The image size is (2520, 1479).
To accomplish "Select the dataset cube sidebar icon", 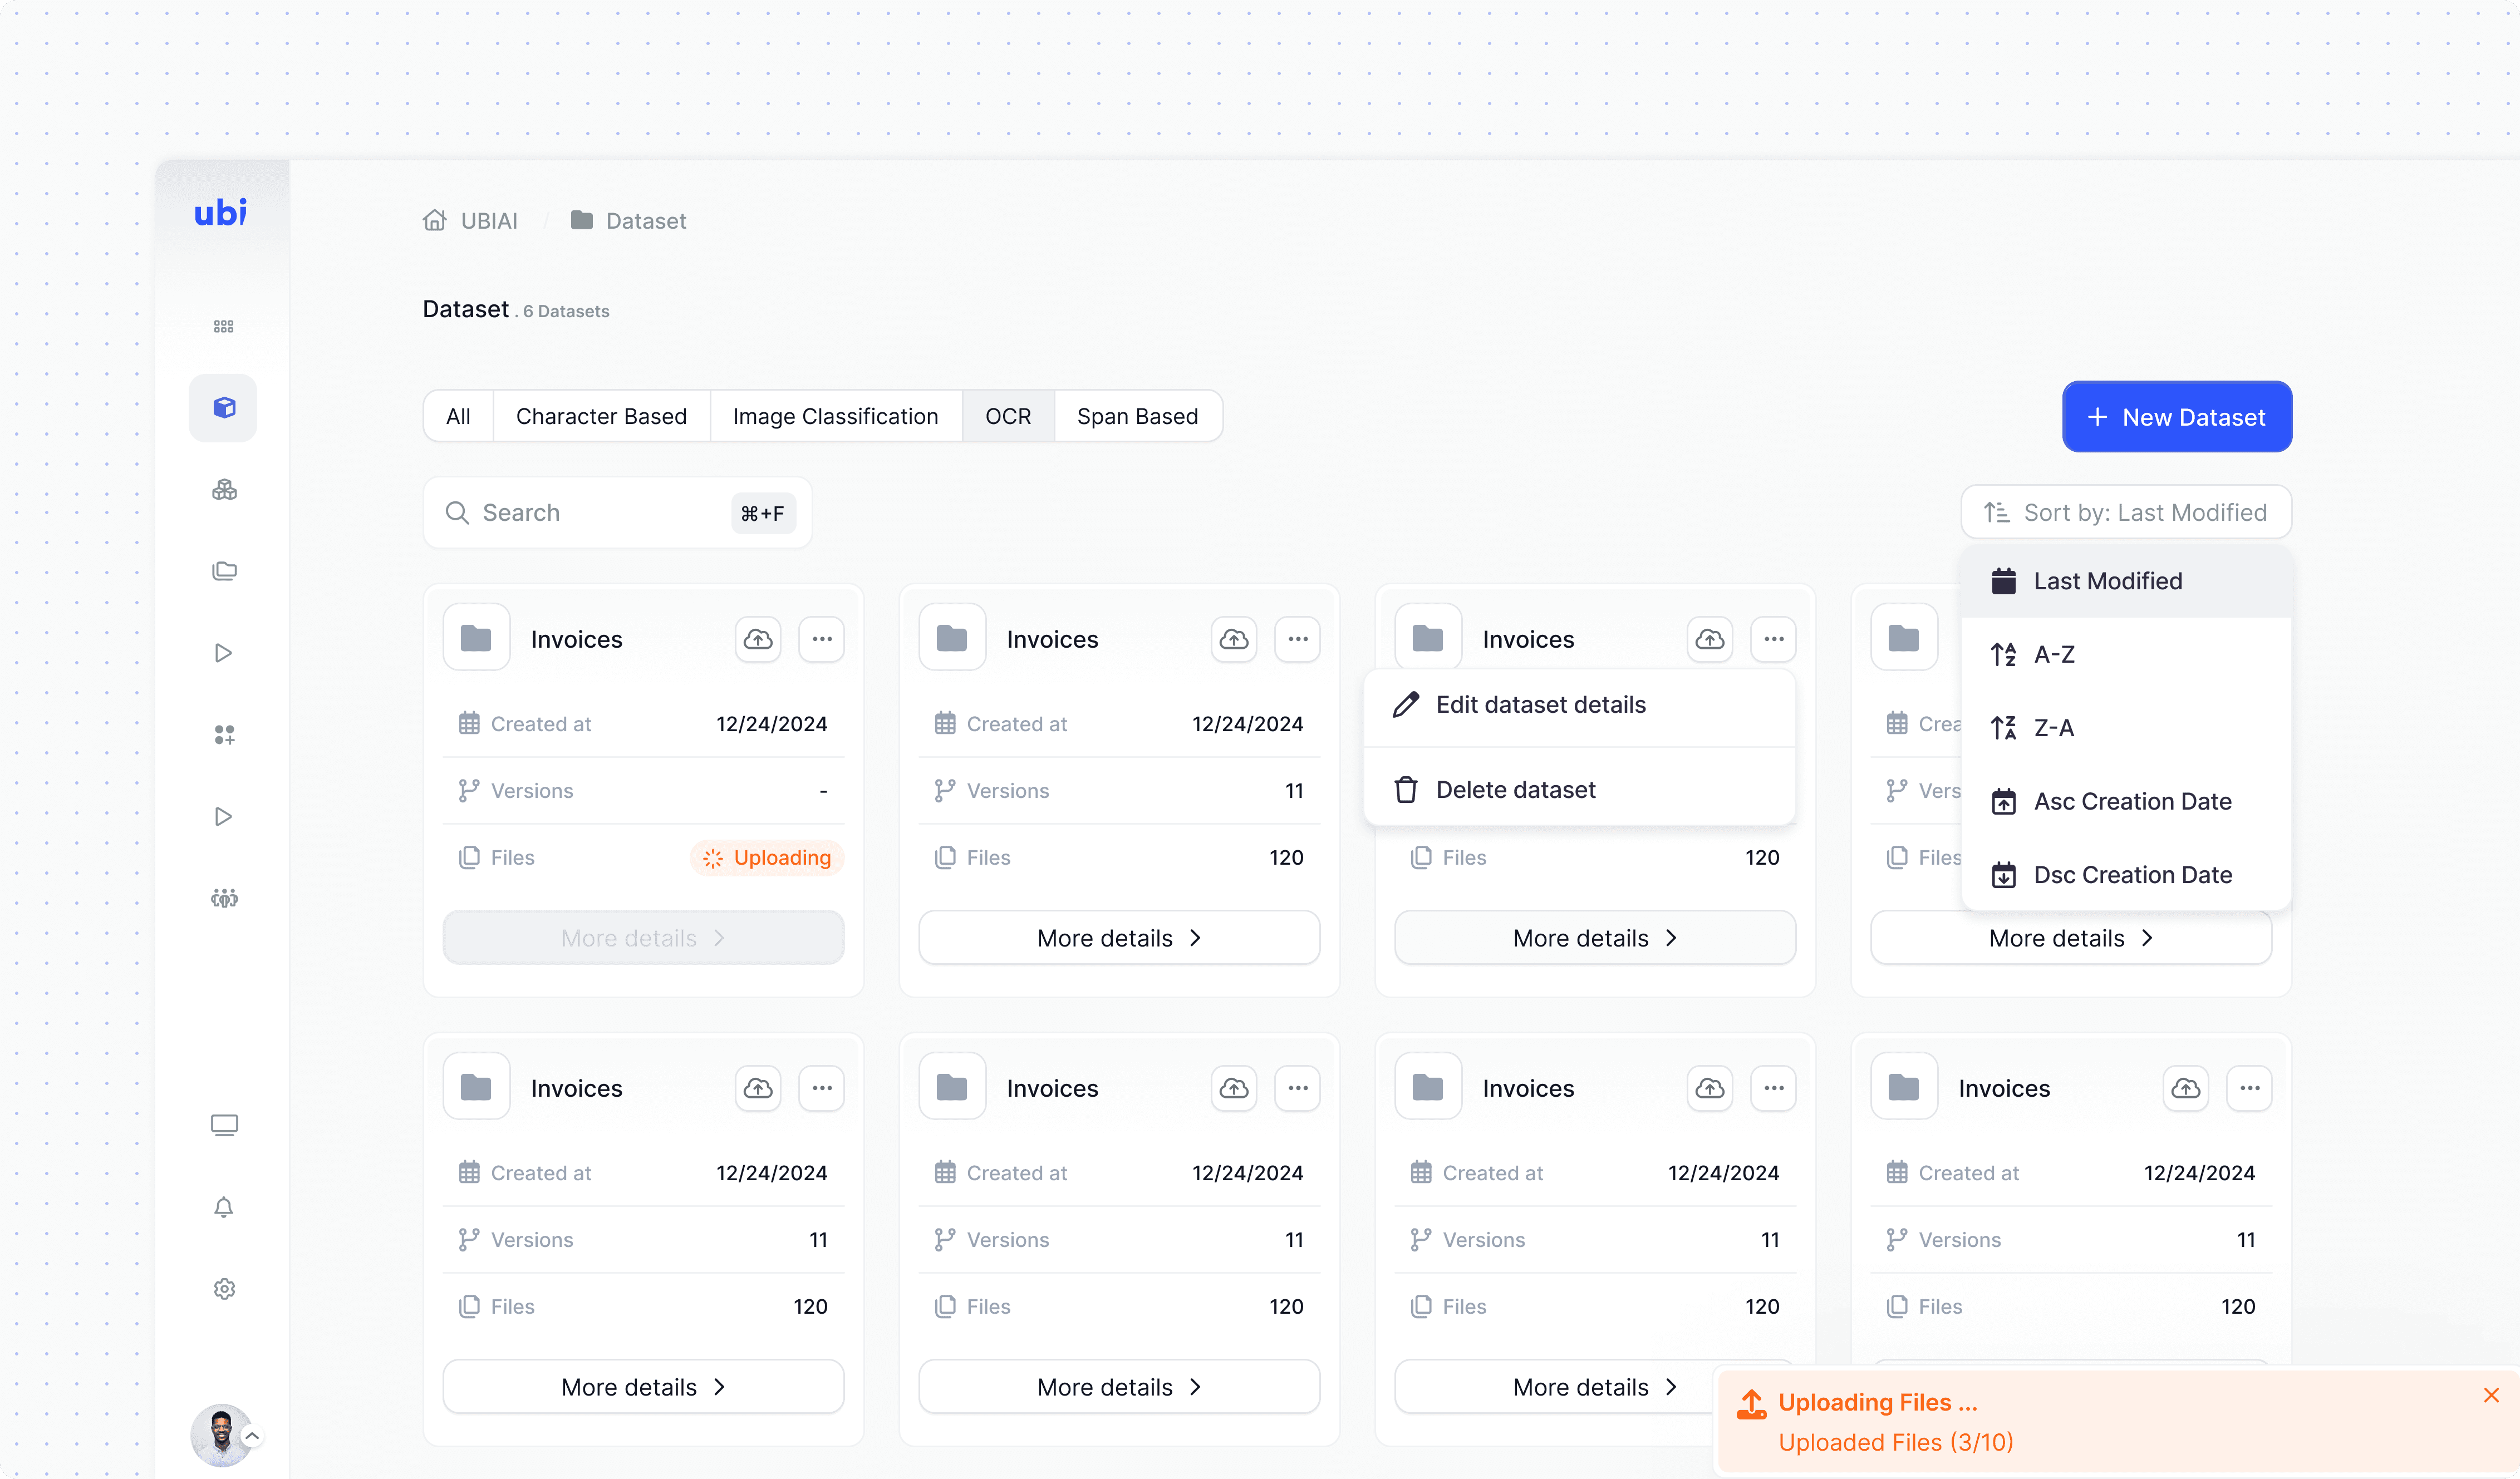I will click(x=223, y=408).
